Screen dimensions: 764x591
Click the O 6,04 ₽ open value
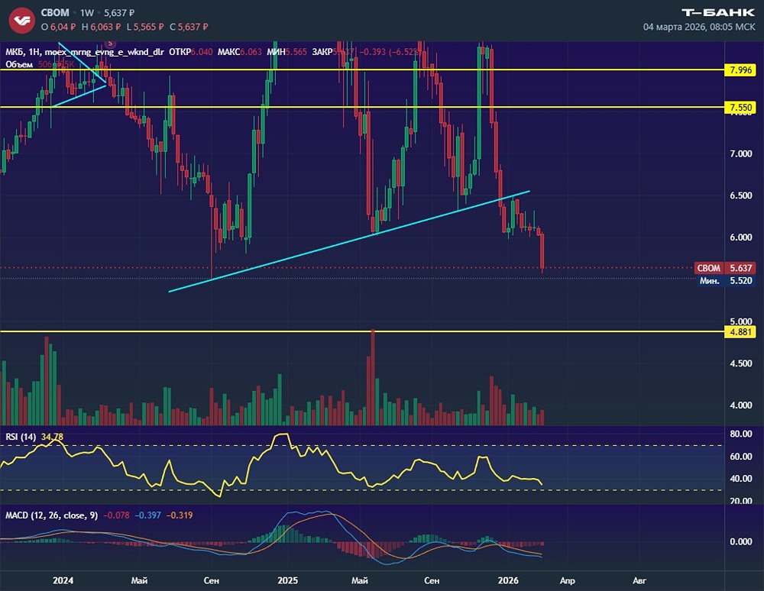[59, 27]
